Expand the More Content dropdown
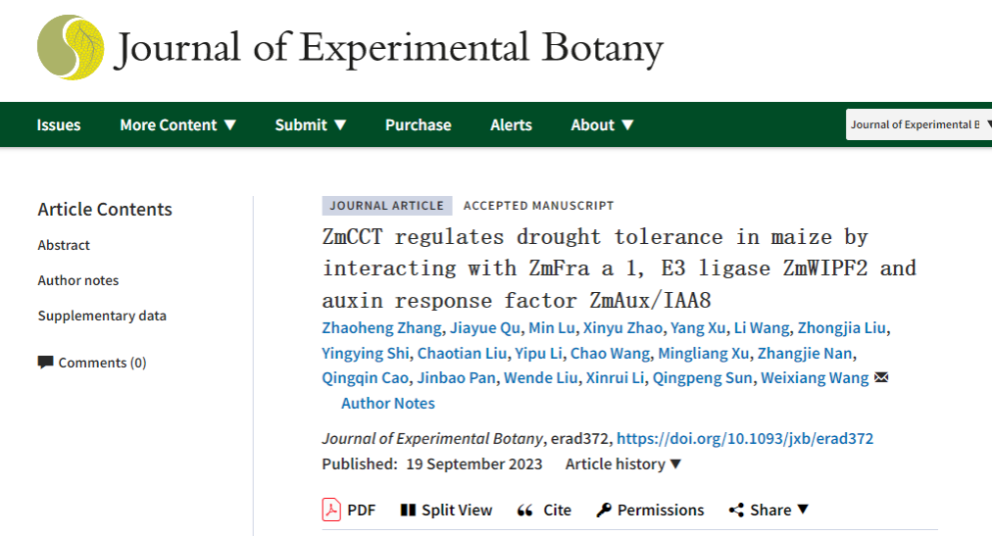992x536 pixels. coord(178,125)
